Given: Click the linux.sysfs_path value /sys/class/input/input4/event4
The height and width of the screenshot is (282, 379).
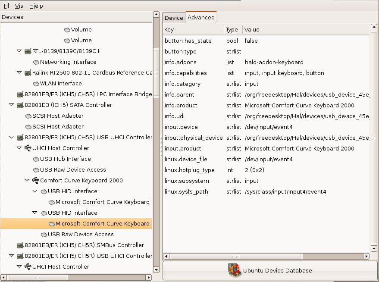Looking at the screenshot, I should (285, 192).
